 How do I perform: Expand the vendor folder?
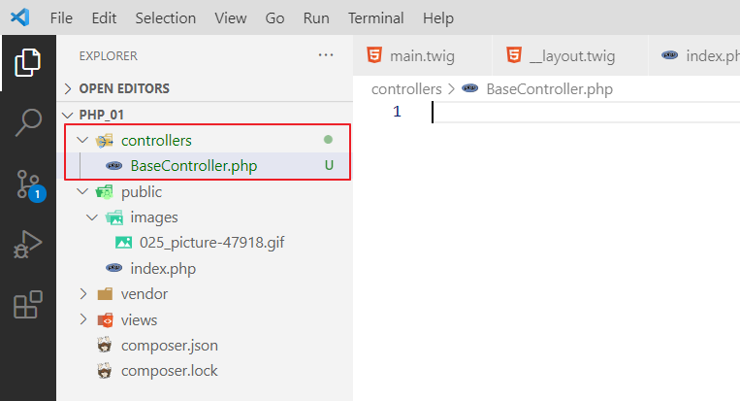82,294
